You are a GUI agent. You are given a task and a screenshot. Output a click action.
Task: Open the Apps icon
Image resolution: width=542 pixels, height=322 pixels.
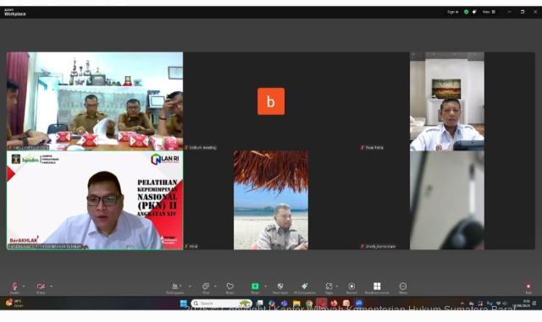pyautogui.click(x=329, y=287)
